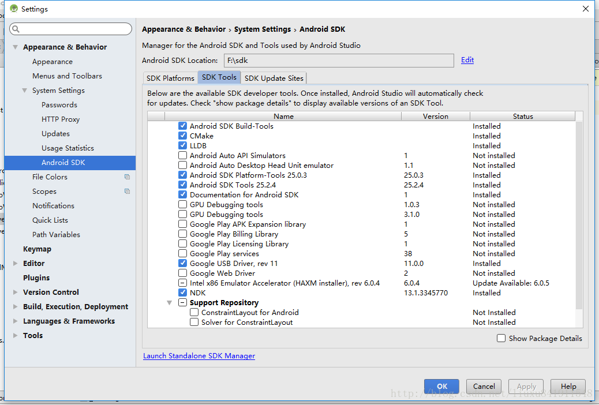This screenshot has height=405, width=599.
Task: Open the Passwords settings page
Action: [x=59, y=104]
